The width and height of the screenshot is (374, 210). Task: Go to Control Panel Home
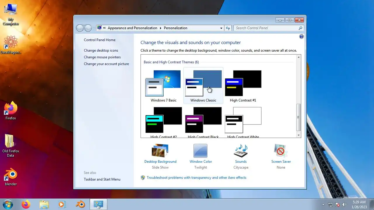[x=100, y=40]
